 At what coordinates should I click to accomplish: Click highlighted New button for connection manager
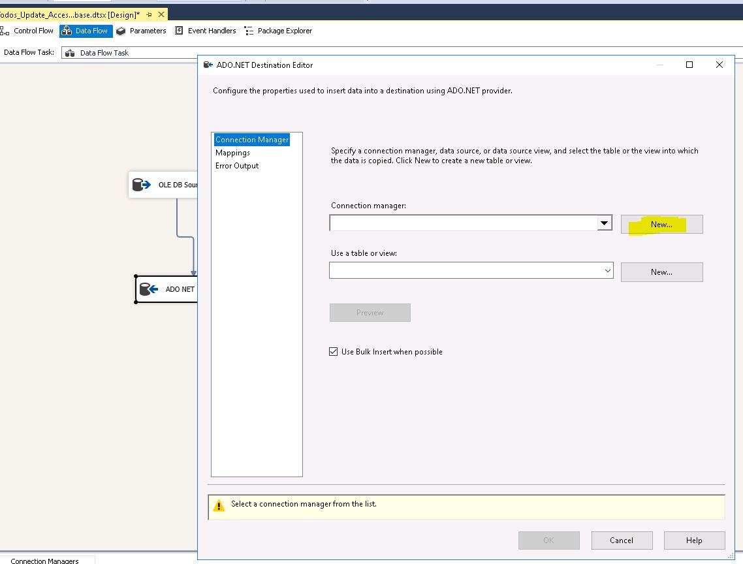[x=661, y=225]
